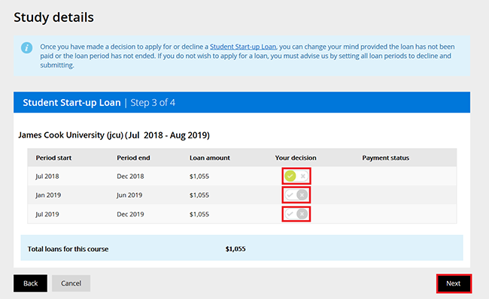Click the Period end column header

tap(133, 158)
